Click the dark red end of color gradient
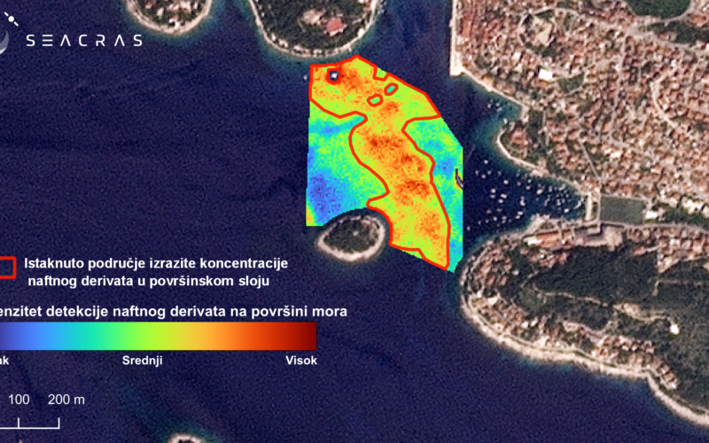 [301, 336]
